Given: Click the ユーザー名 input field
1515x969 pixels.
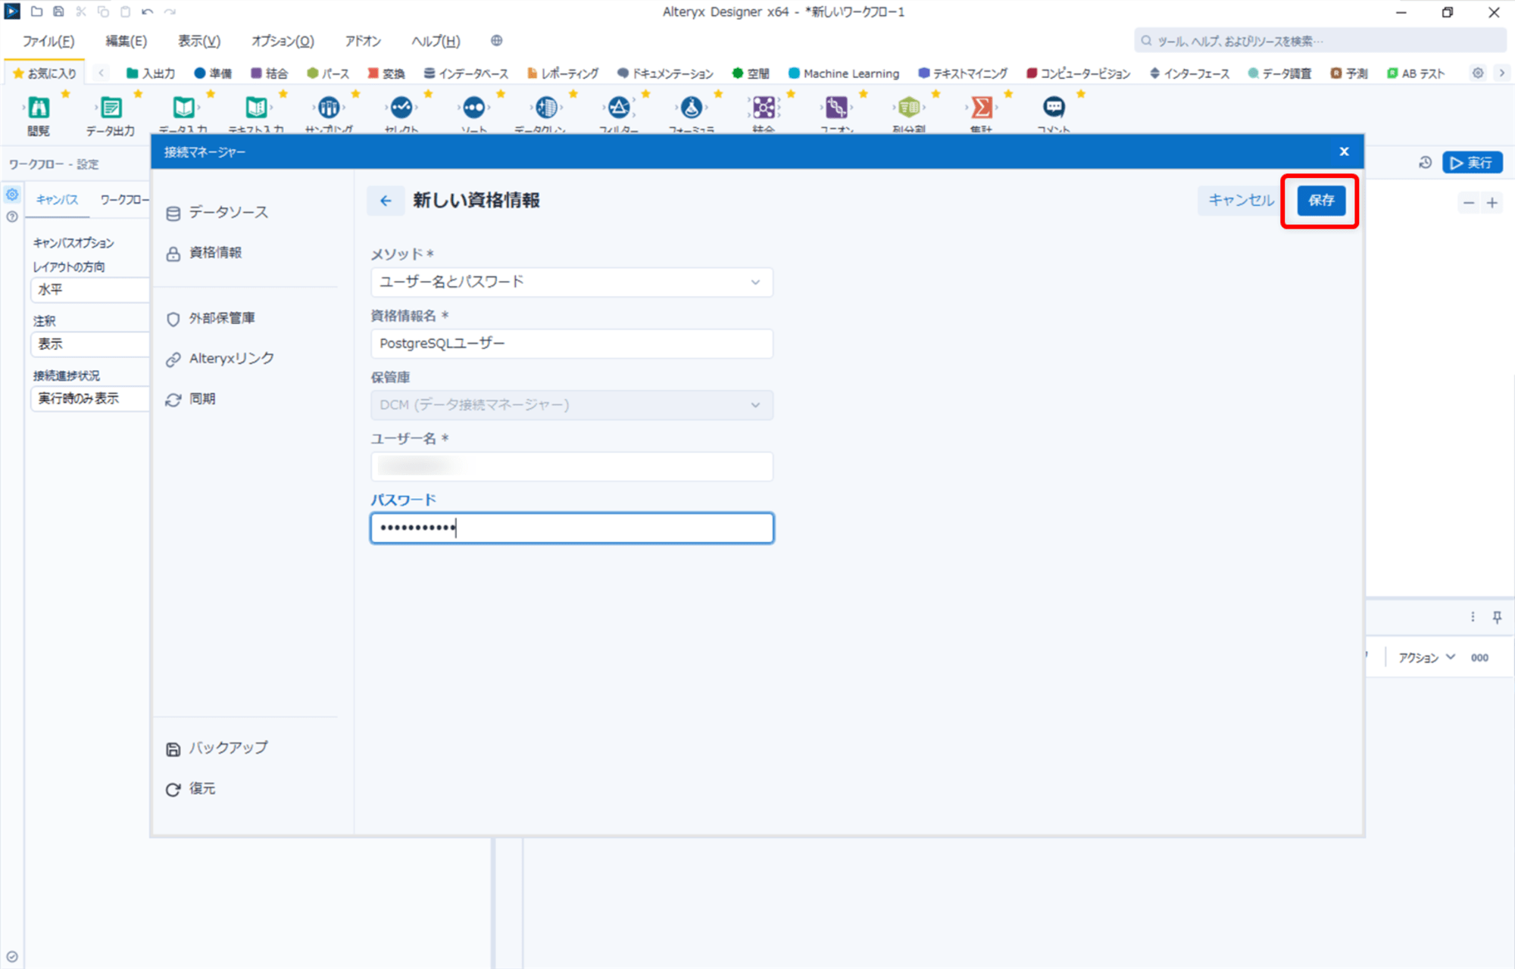Looking at the screenshot, I should [x=572, y=466].
